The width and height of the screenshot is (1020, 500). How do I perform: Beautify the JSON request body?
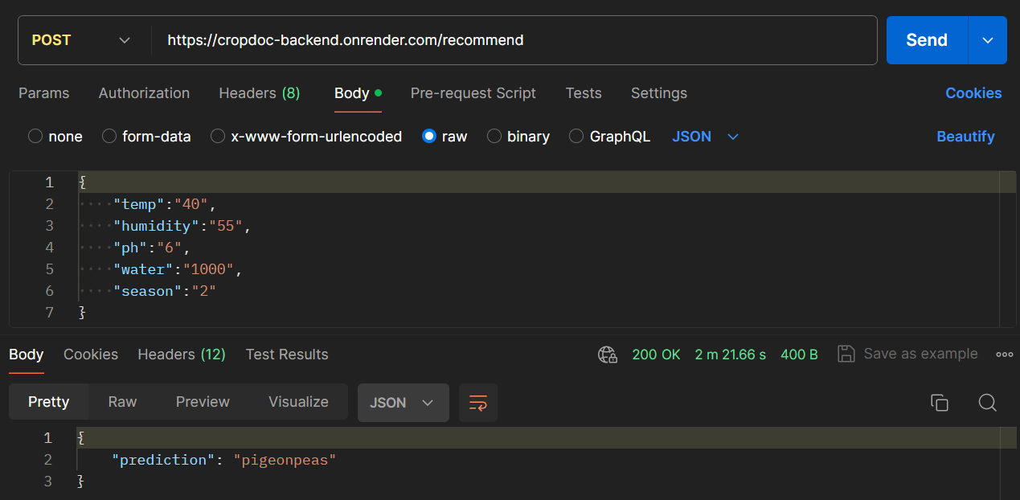965,137
